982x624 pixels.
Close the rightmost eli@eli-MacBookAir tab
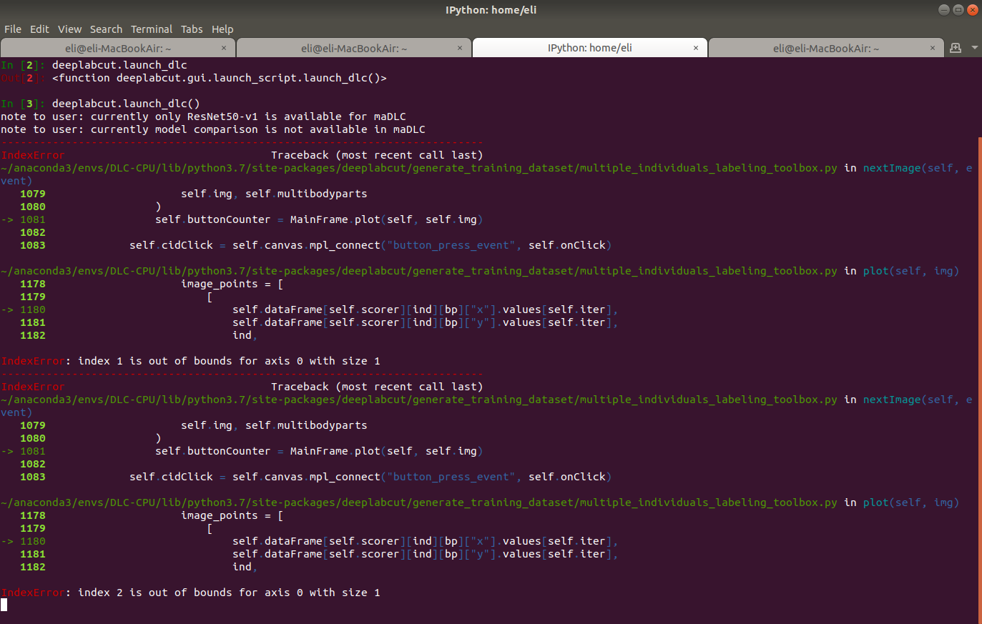[932, 47]
